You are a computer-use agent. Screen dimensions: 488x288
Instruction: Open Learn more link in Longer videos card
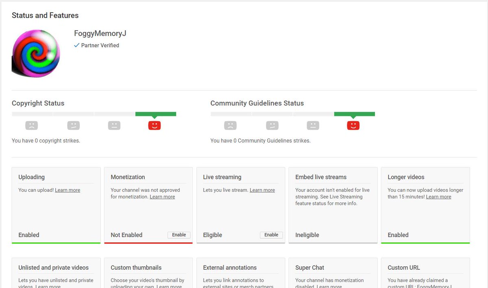(x=438, y=197)
